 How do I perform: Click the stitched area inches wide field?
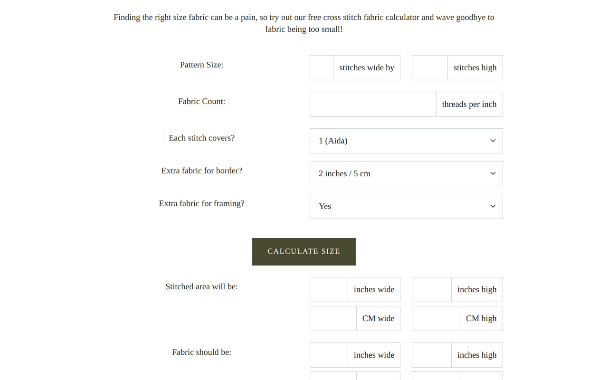(329, 289)
